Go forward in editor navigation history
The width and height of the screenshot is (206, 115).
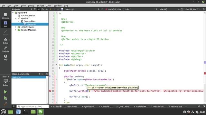[54, 9]
